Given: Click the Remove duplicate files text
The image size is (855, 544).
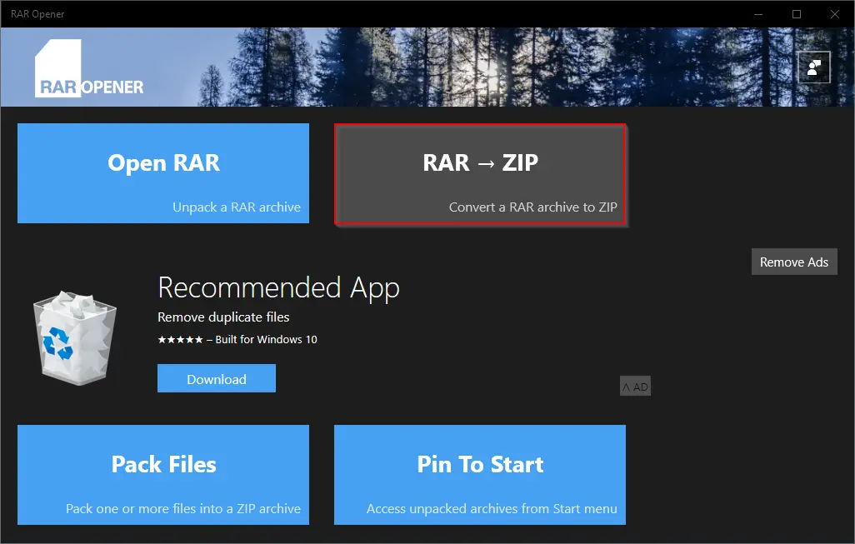Looking at the screenshot, I should [223, 317].
